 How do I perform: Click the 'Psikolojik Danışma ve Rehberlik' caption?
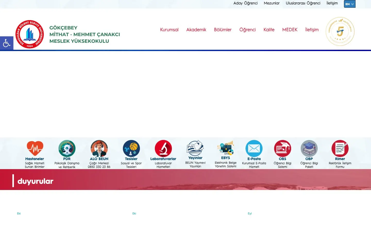[67, 165]
